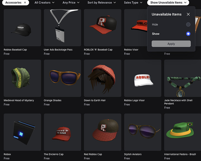Open the Roblox Logo Visor thumbnail
The width and height of the screenshot is (201, 161).
click(143, 78)
